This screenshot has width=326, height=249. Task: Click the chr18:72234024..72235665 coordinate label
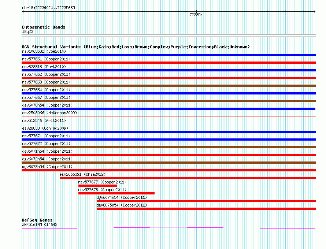click(x=48, y=8)
